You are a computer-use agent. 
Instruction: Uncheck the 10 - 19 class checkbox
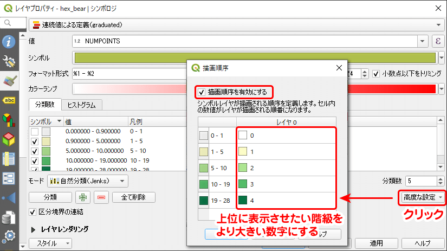point(35,160)
